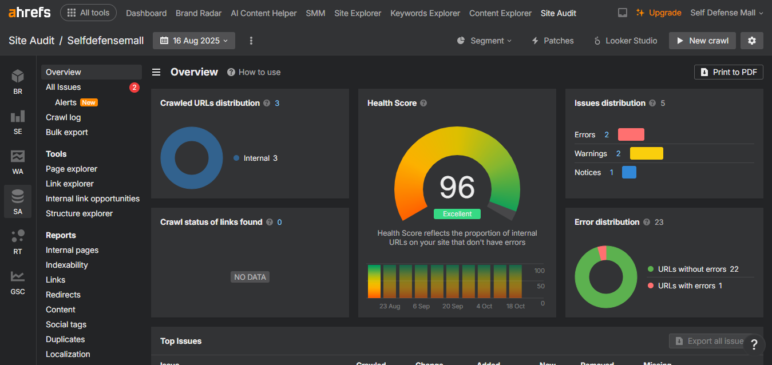Open Keywords Explorer
This screenshot has width=772, height=365.
coord(425,13)
